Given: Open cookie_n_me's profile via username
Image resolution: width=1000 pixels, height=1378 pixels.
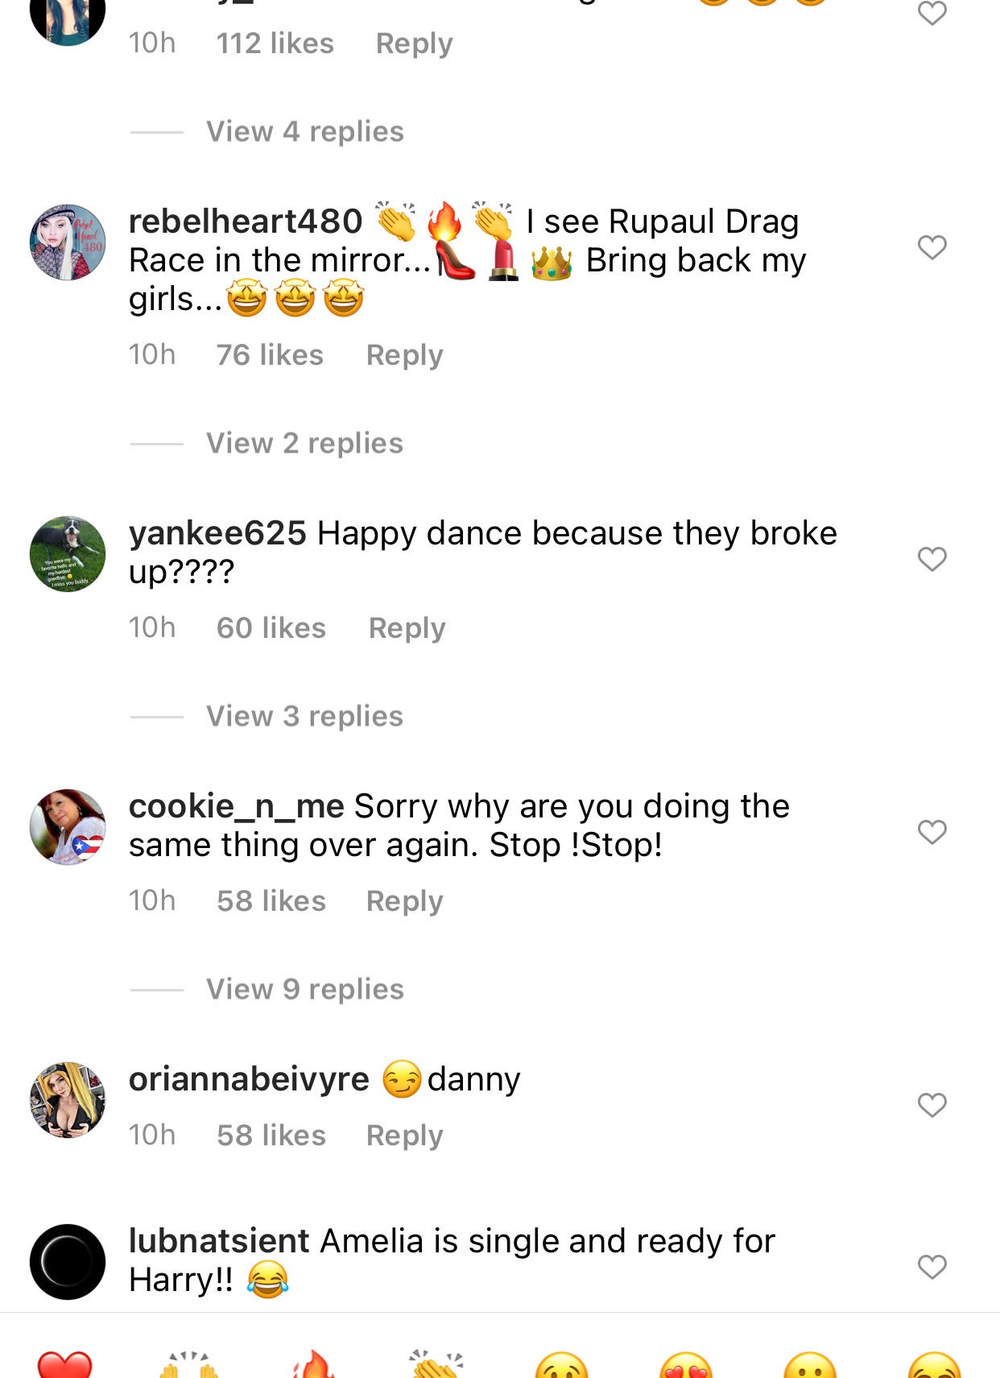Looking at the screenshot, I should click(236, 806).
